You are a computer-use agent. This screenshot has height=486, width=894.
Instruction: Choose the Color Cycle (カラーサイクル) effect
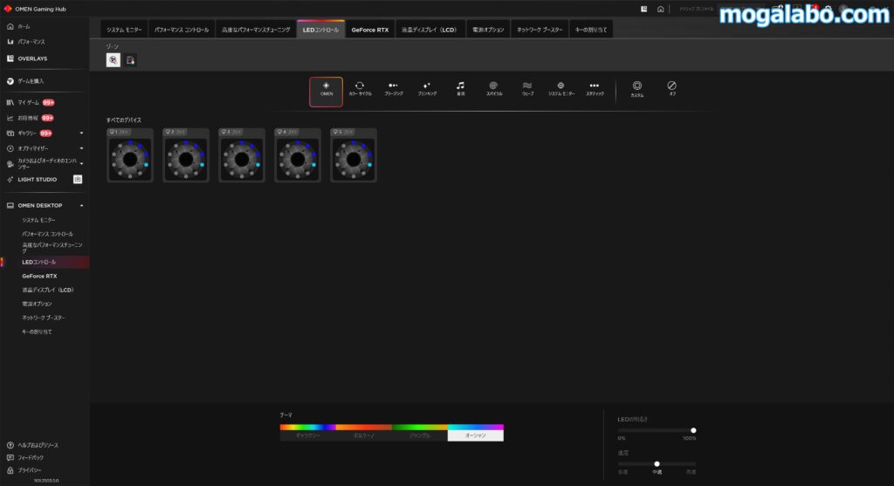[x=360, y=89]
